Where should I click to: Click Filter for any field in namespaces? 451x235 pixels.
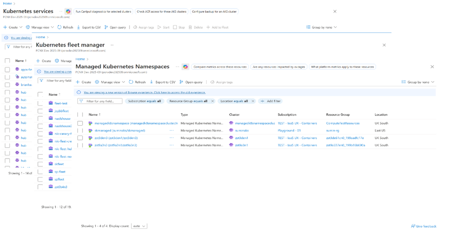[100, 101]
